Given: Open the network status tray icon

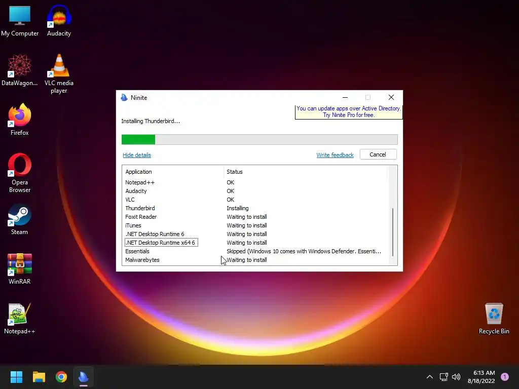Looking at the screenshot, I should pyautogui.click(x=443, y=377).
